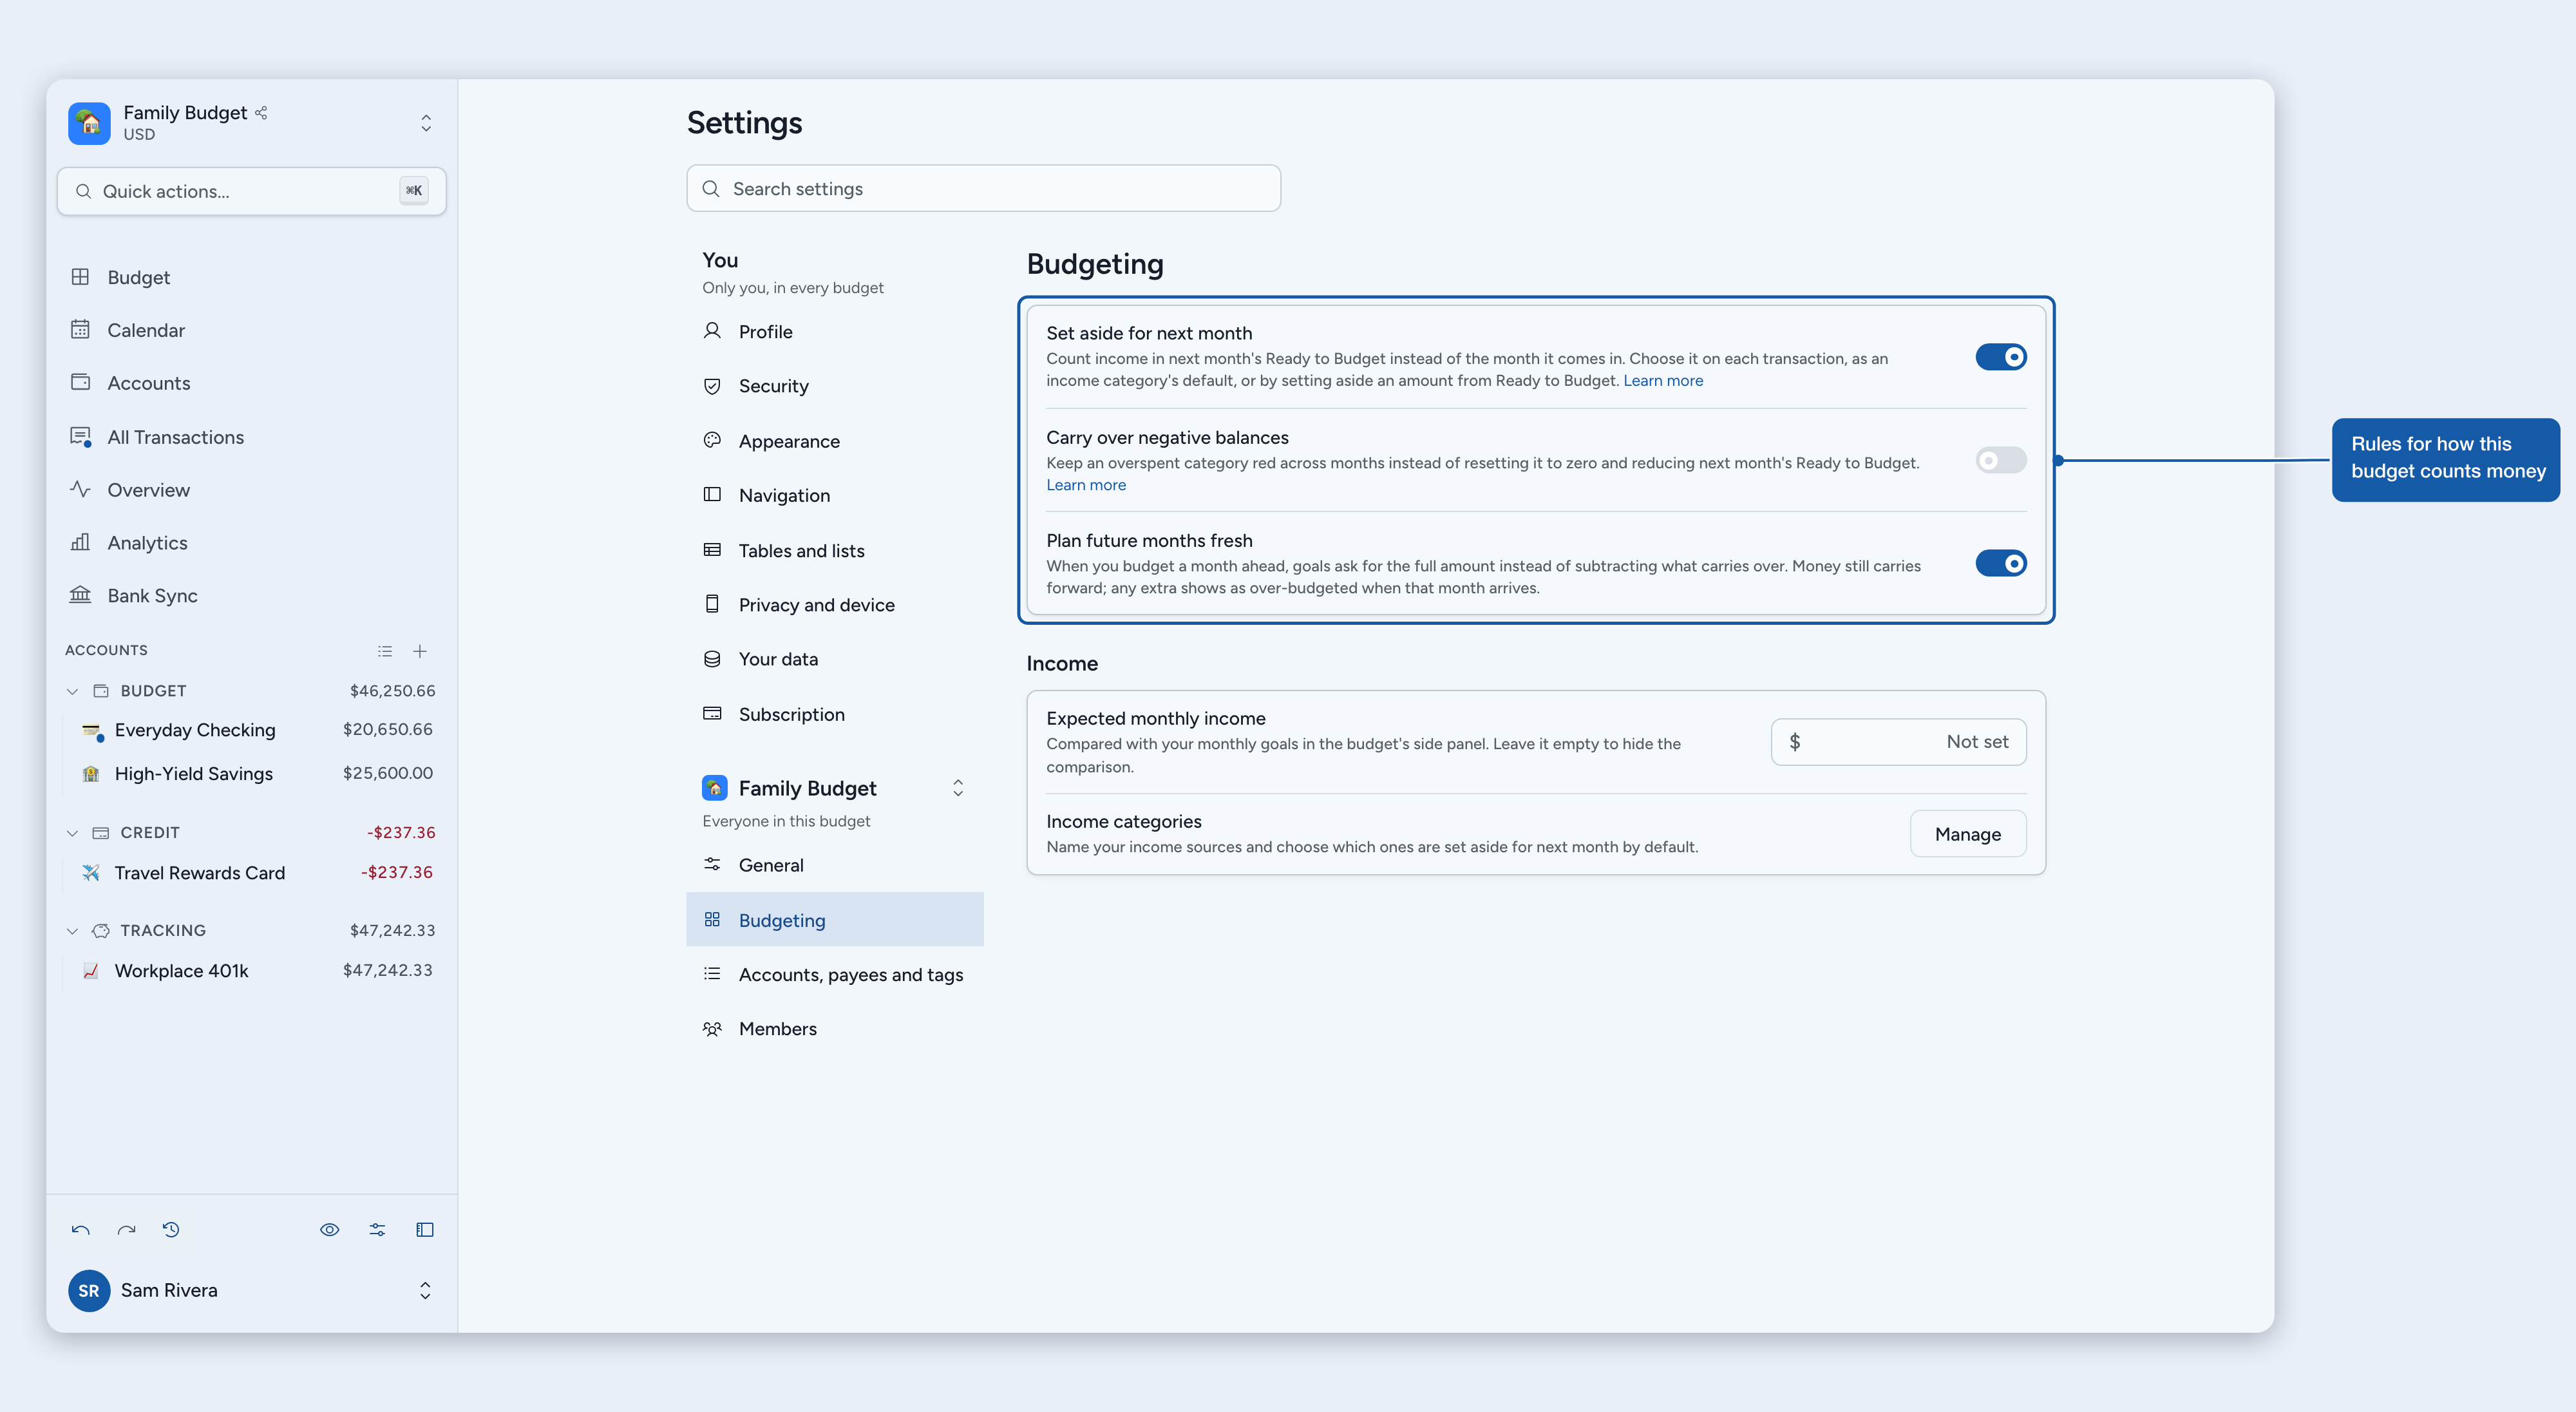Viewport: 2576px width, 1412px height.
Task: Open Sam Rivera user menu chevrons
Action: point(425,1291)
